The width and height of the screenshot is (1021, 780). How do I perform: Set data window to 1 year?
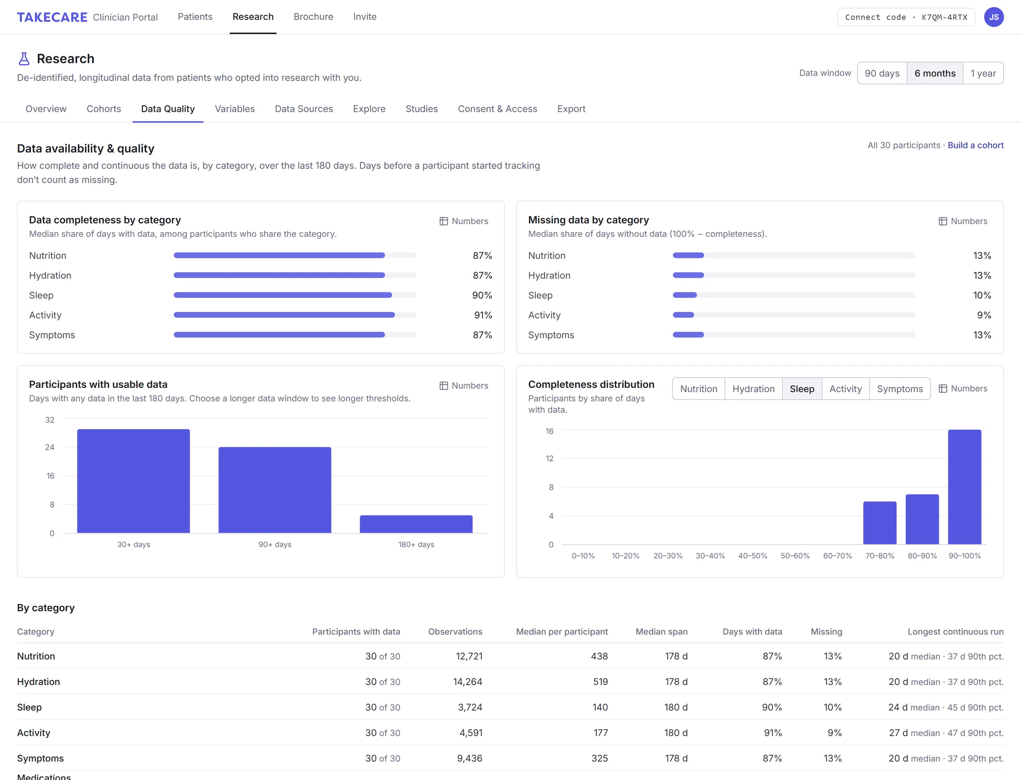click(x=983, y=73)
